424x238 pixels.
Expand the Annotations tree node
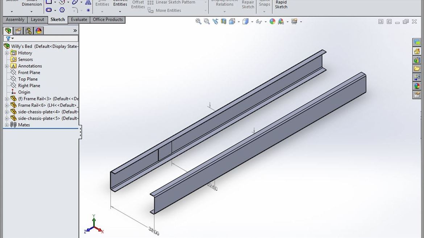click(x=7, y=66)
